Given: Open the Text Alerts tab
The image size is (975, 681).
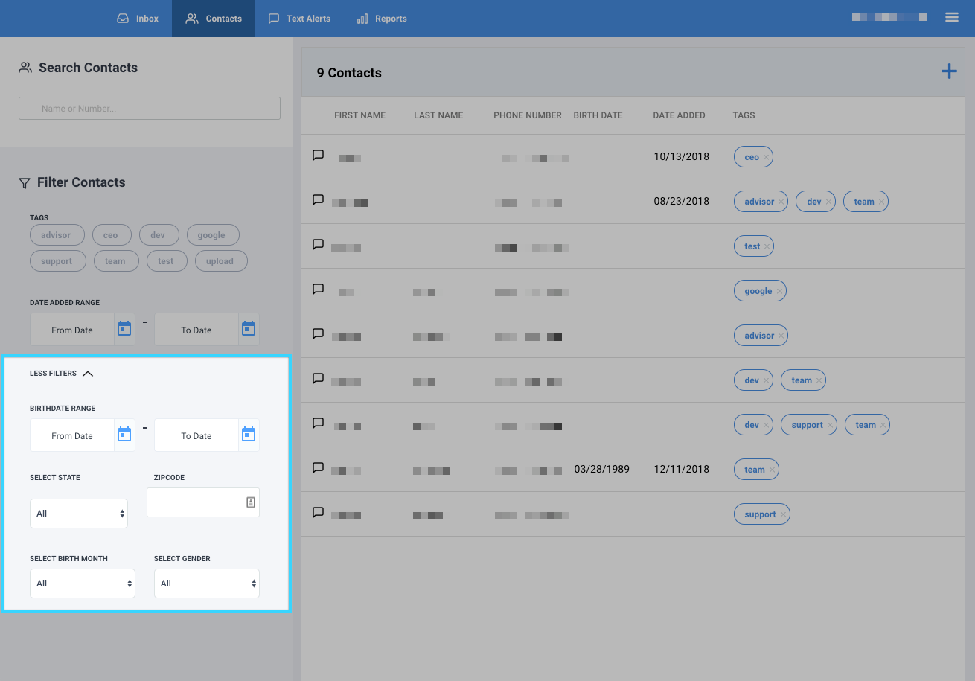Looking at the screenshot, I should point(299,19).
